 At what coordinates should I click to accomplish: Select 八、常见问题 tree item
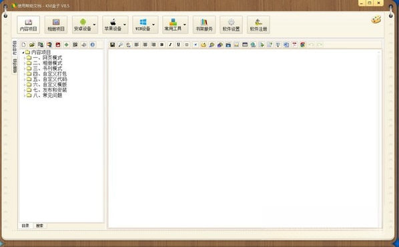click(x=47, y=95)
